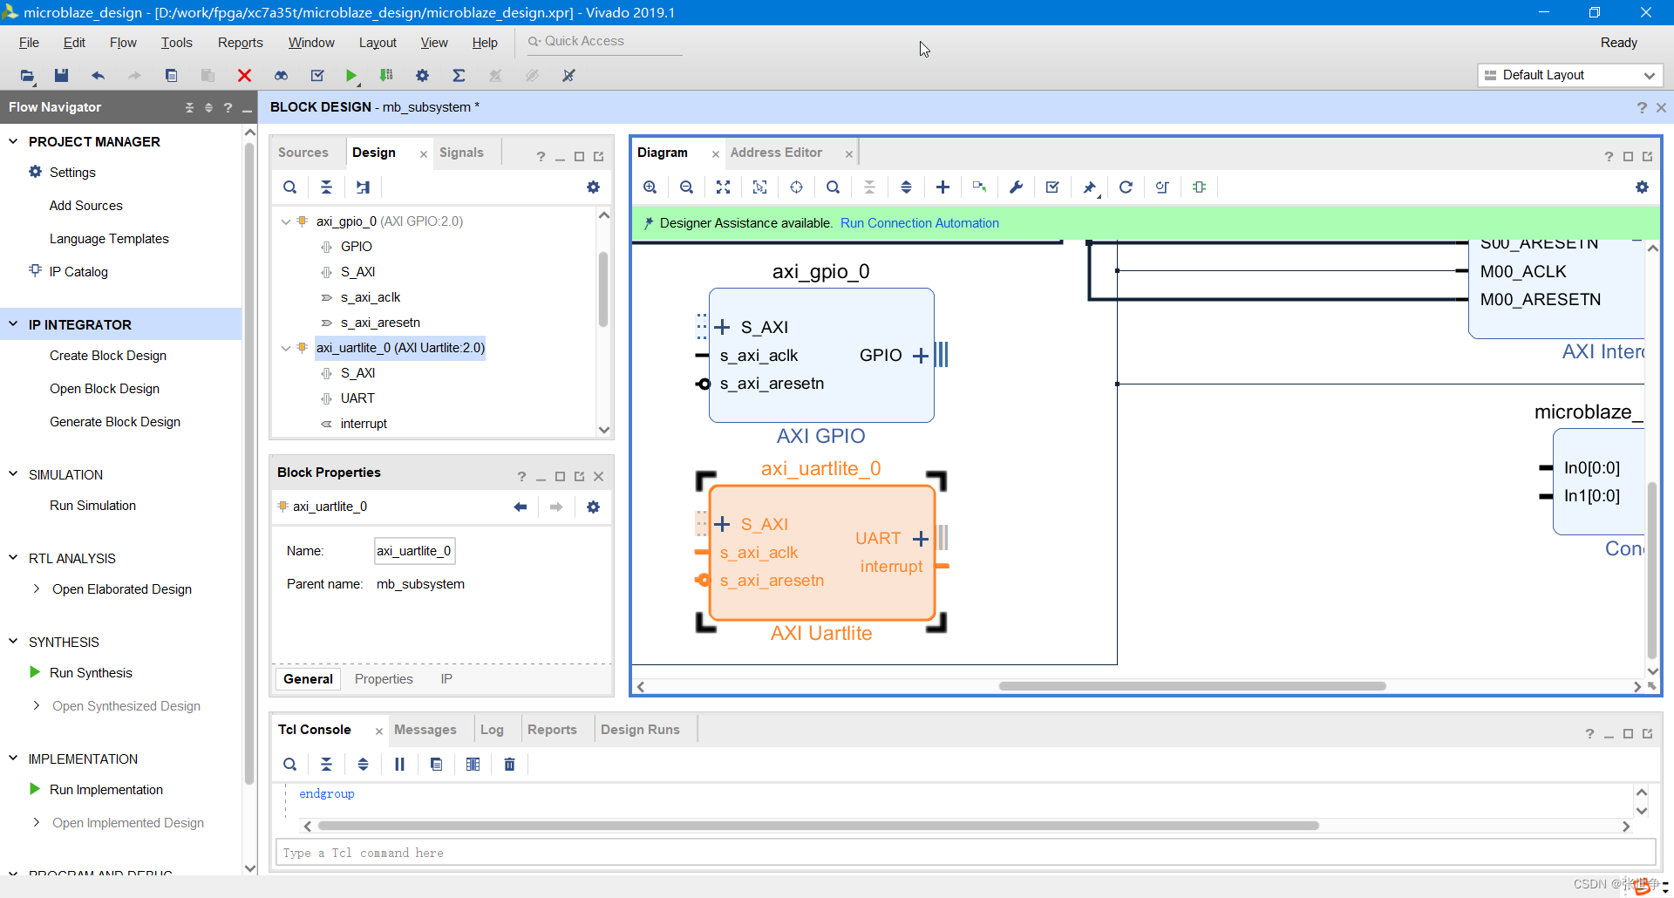Undo the last action with back arrow
This screenshot has width=1674, height=898.
pos(98,76)
